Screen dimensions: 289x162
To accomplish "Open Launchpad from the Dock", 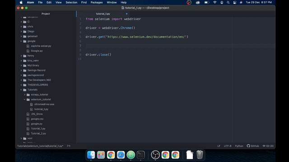I will click(101, 155).
